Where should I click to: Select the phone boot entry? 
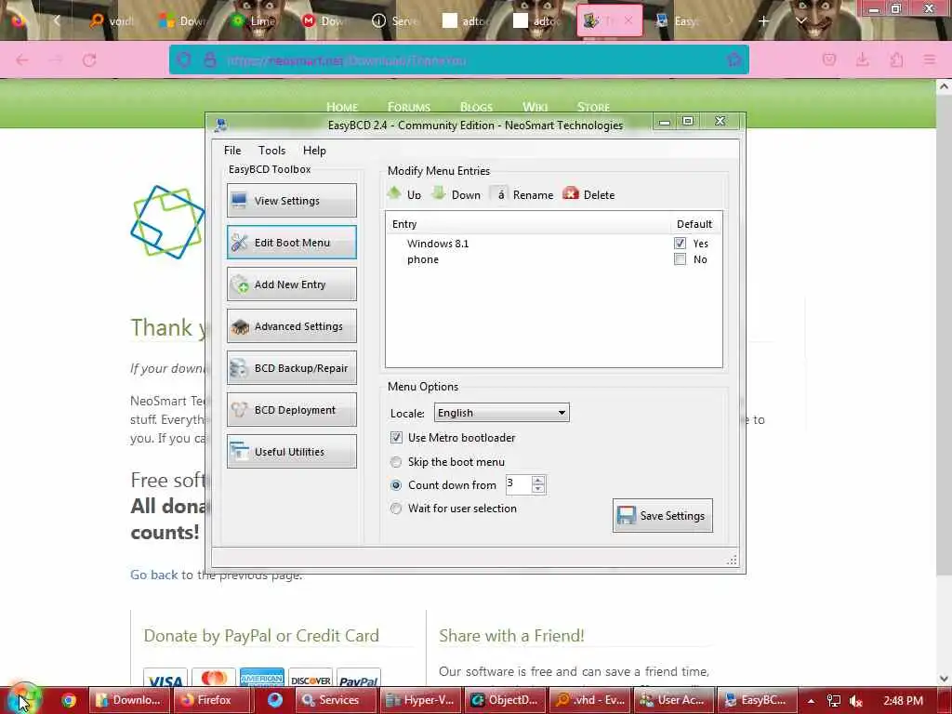(x=423, y=259)
